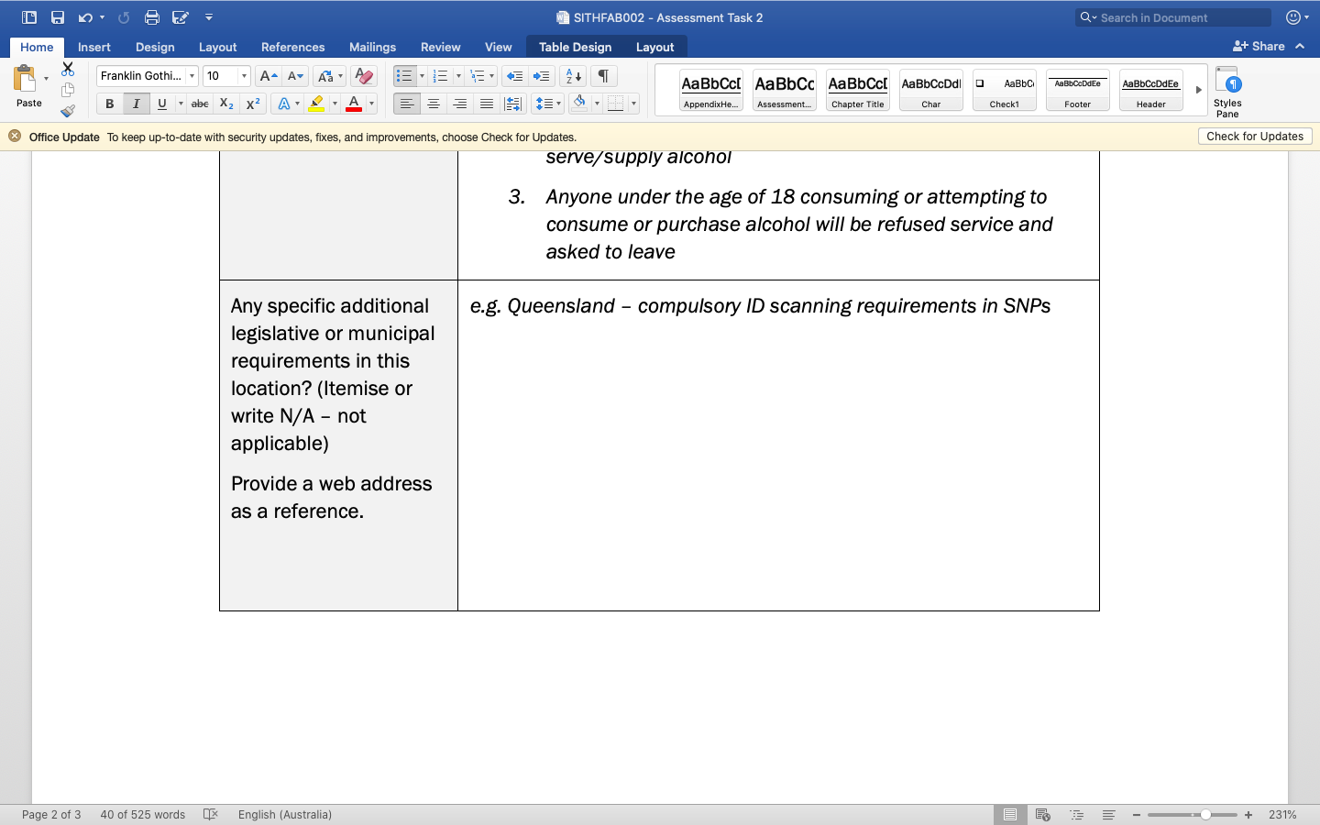Click the Subscript icon
The width and height of the screenshot is (1320, 825).
click(225, 104)
